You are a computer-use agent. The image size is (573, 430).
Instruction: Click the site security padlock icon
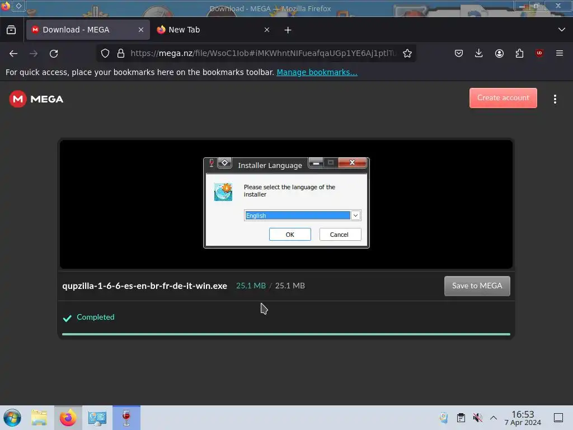pyautogui.click(x=121, y=53)
